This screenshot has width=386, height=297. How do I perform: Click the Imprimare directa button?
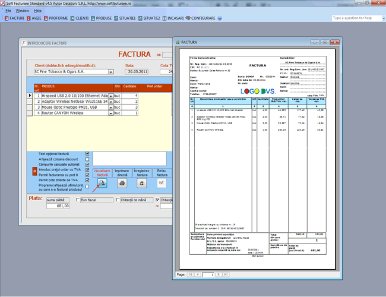click(x=122, y=173)
